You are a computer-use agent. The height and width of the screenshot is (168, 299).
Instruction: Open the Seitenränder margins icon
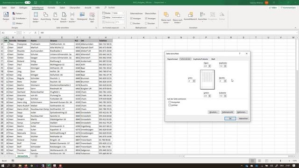point(36,17)
